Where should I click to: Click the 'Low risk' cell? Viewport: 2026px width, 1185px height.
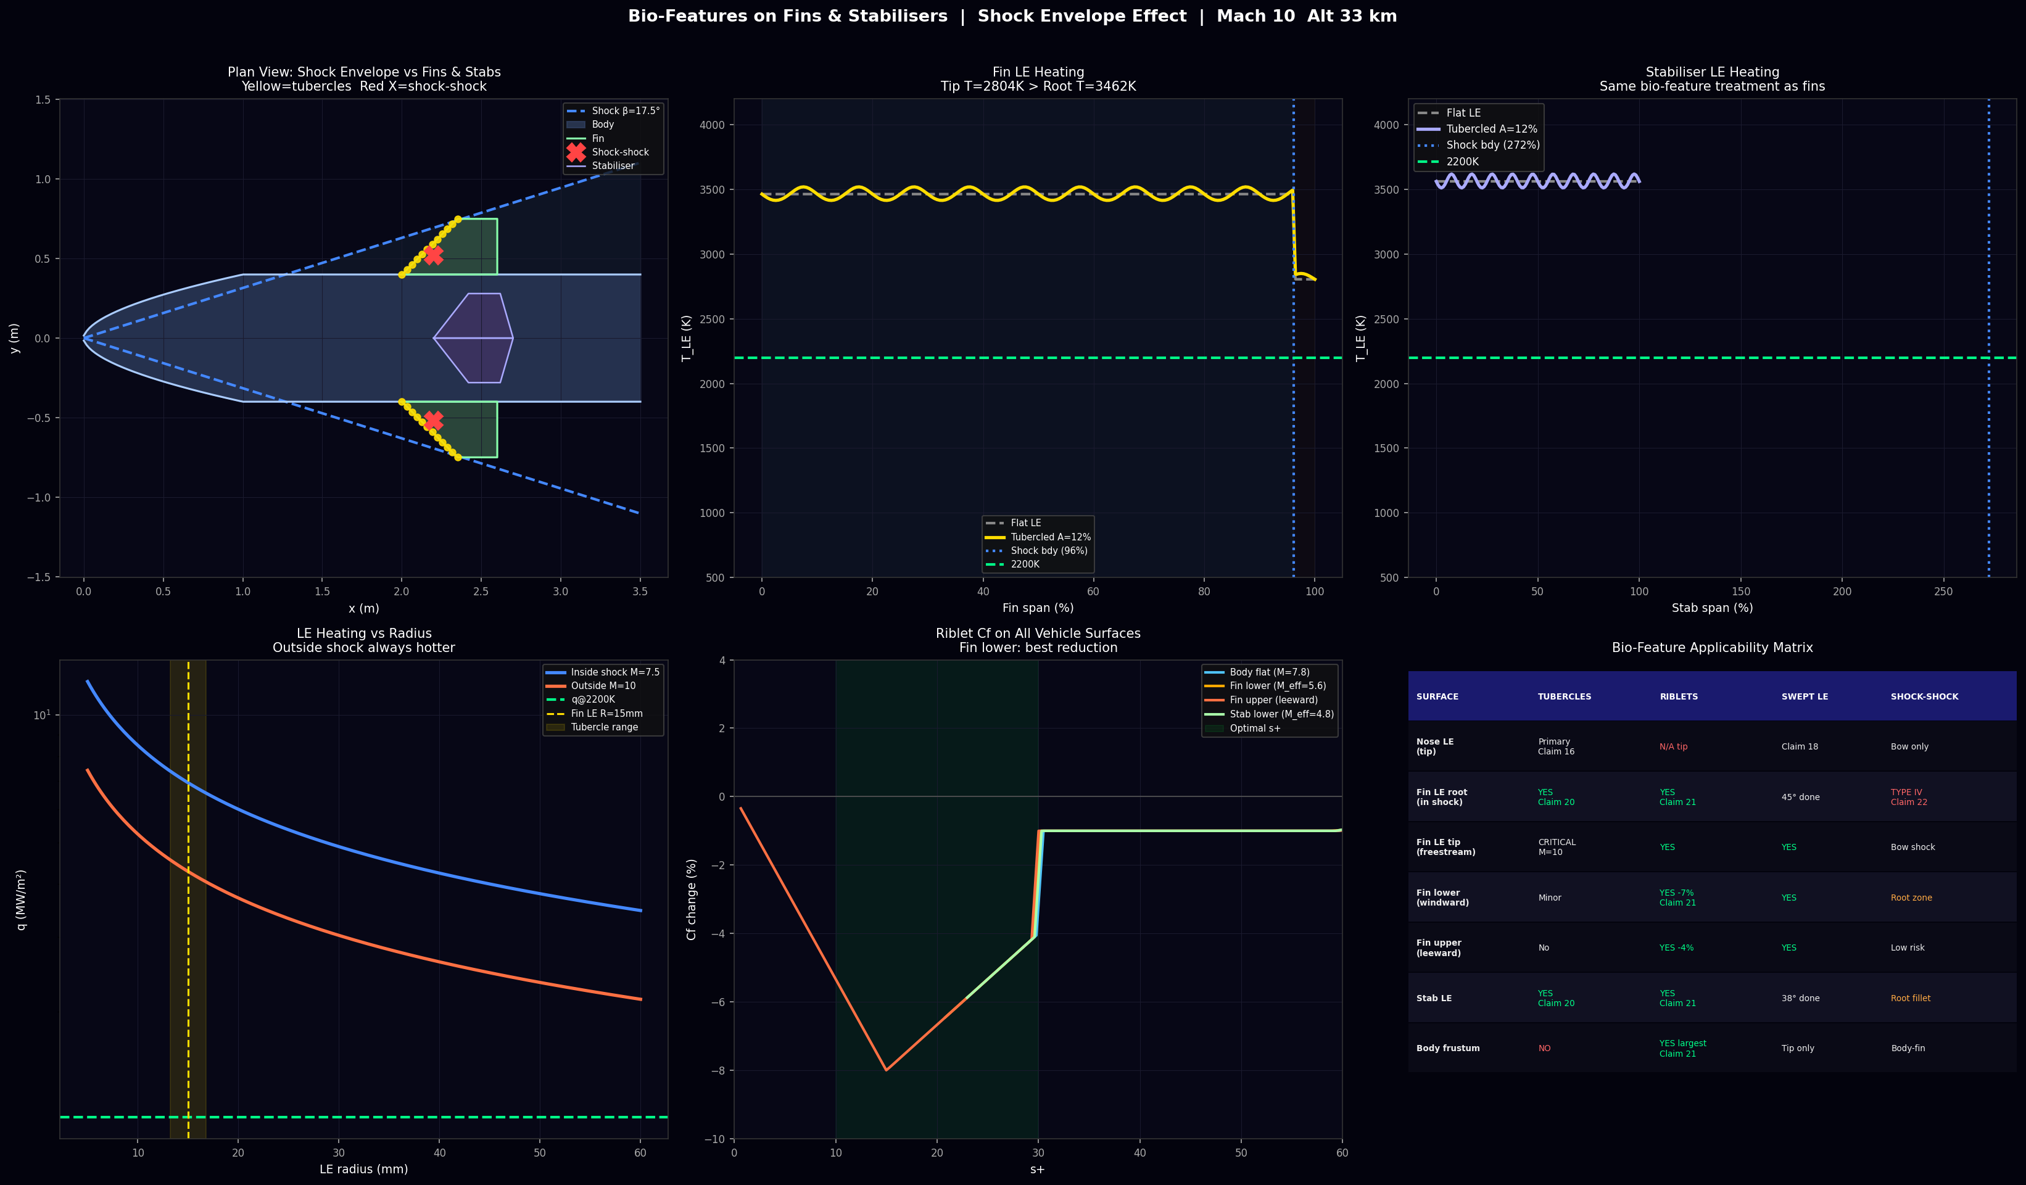click(x=1908, y=948)
